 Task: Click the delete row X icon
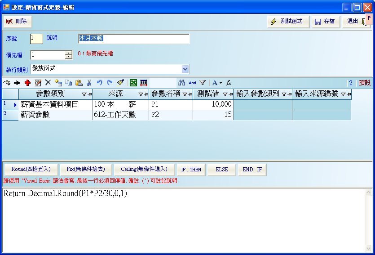(48, 83)
